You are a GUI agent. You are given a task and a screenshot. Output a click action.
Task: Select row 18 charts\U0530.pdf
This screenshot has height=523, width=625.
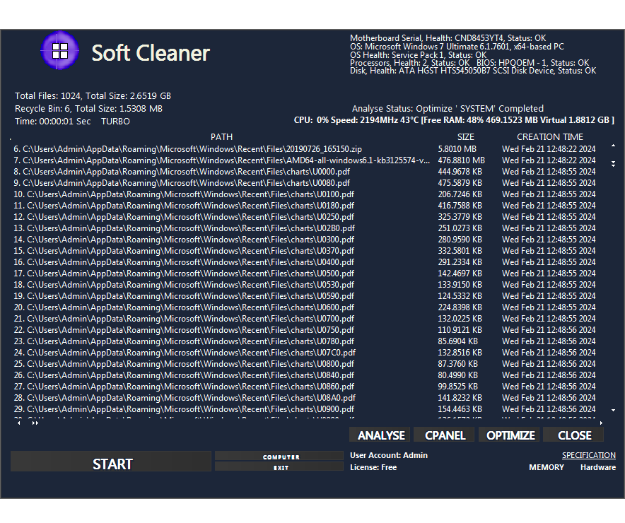305,285
